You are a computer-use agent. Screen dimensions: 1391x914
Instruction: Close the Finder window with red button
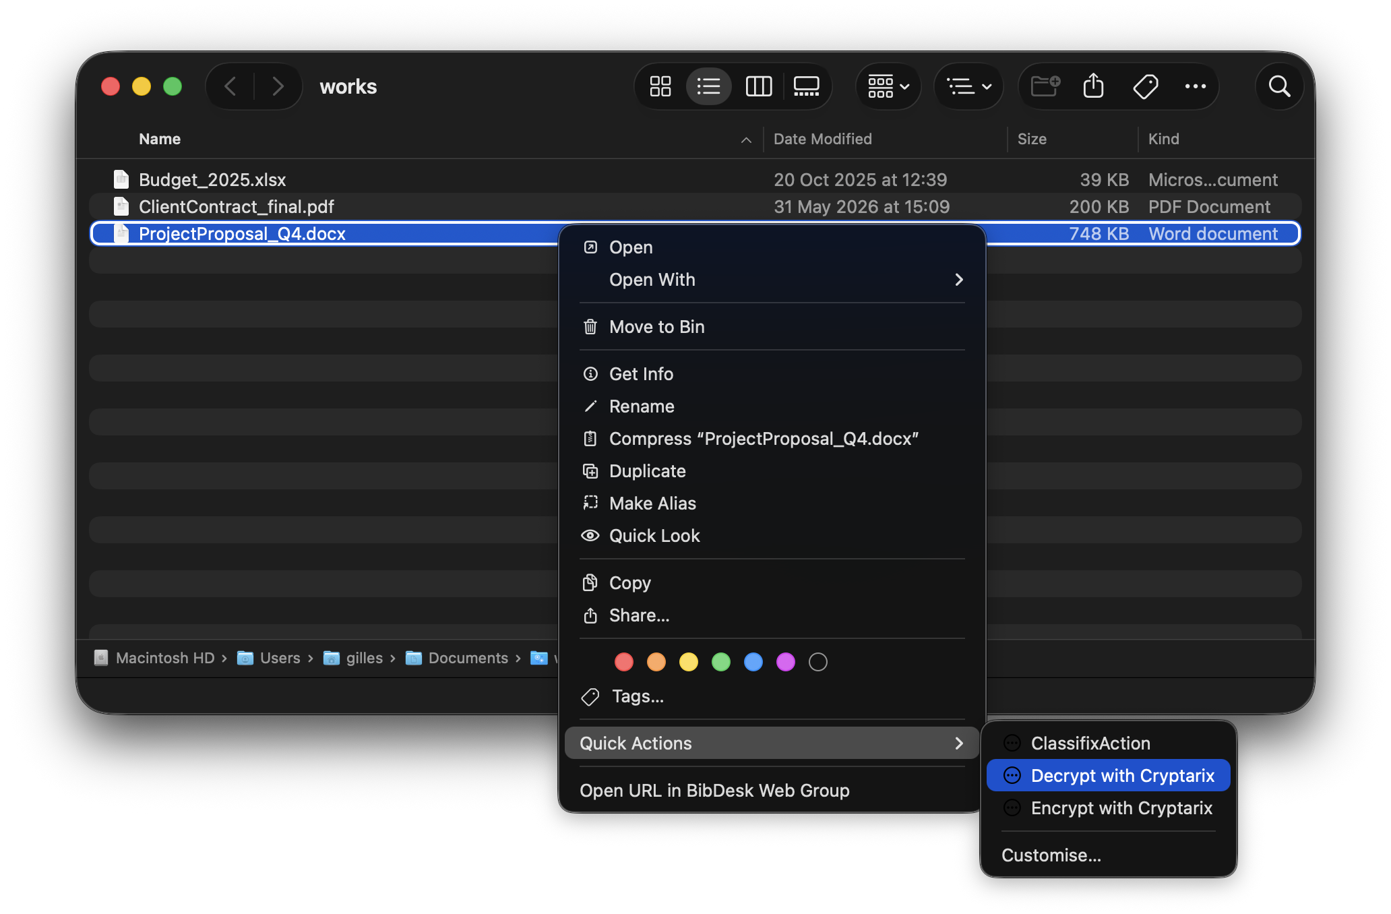click(x=111, y=86)
